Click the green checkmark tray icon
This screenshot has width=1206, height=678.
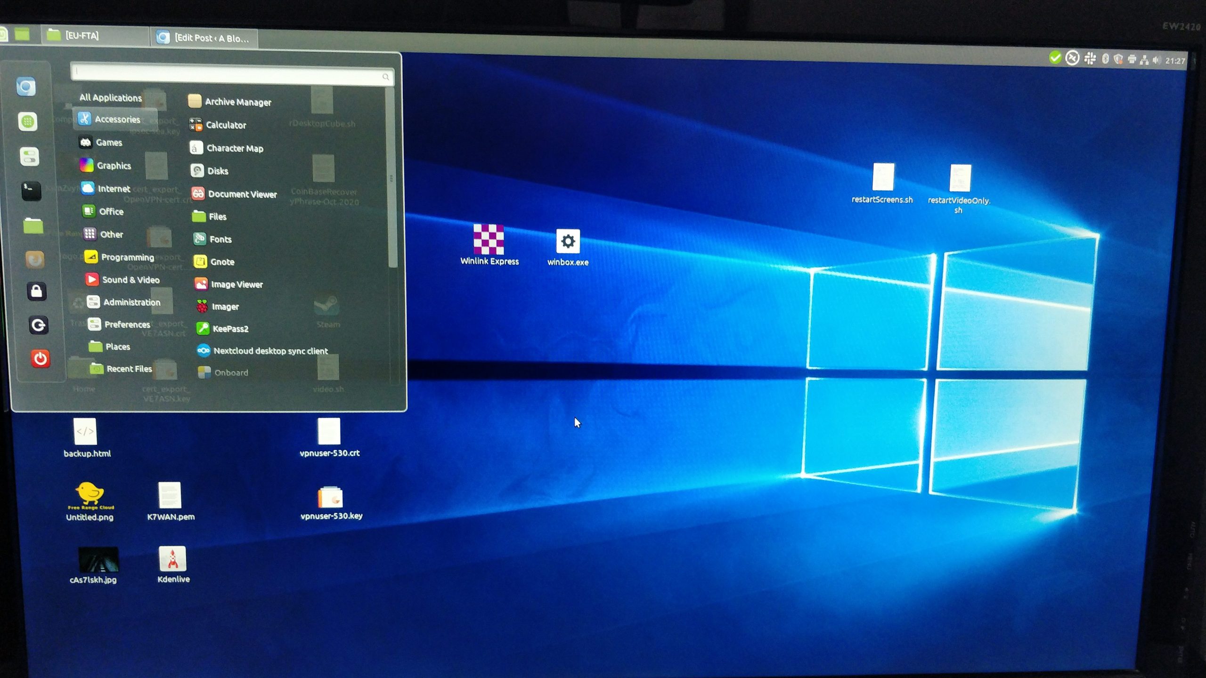click(1055, 57)
